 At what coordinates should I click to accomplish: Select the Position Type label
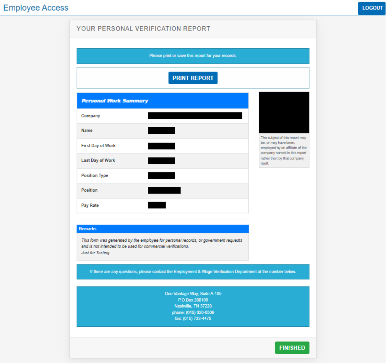(x=95, y=176)
